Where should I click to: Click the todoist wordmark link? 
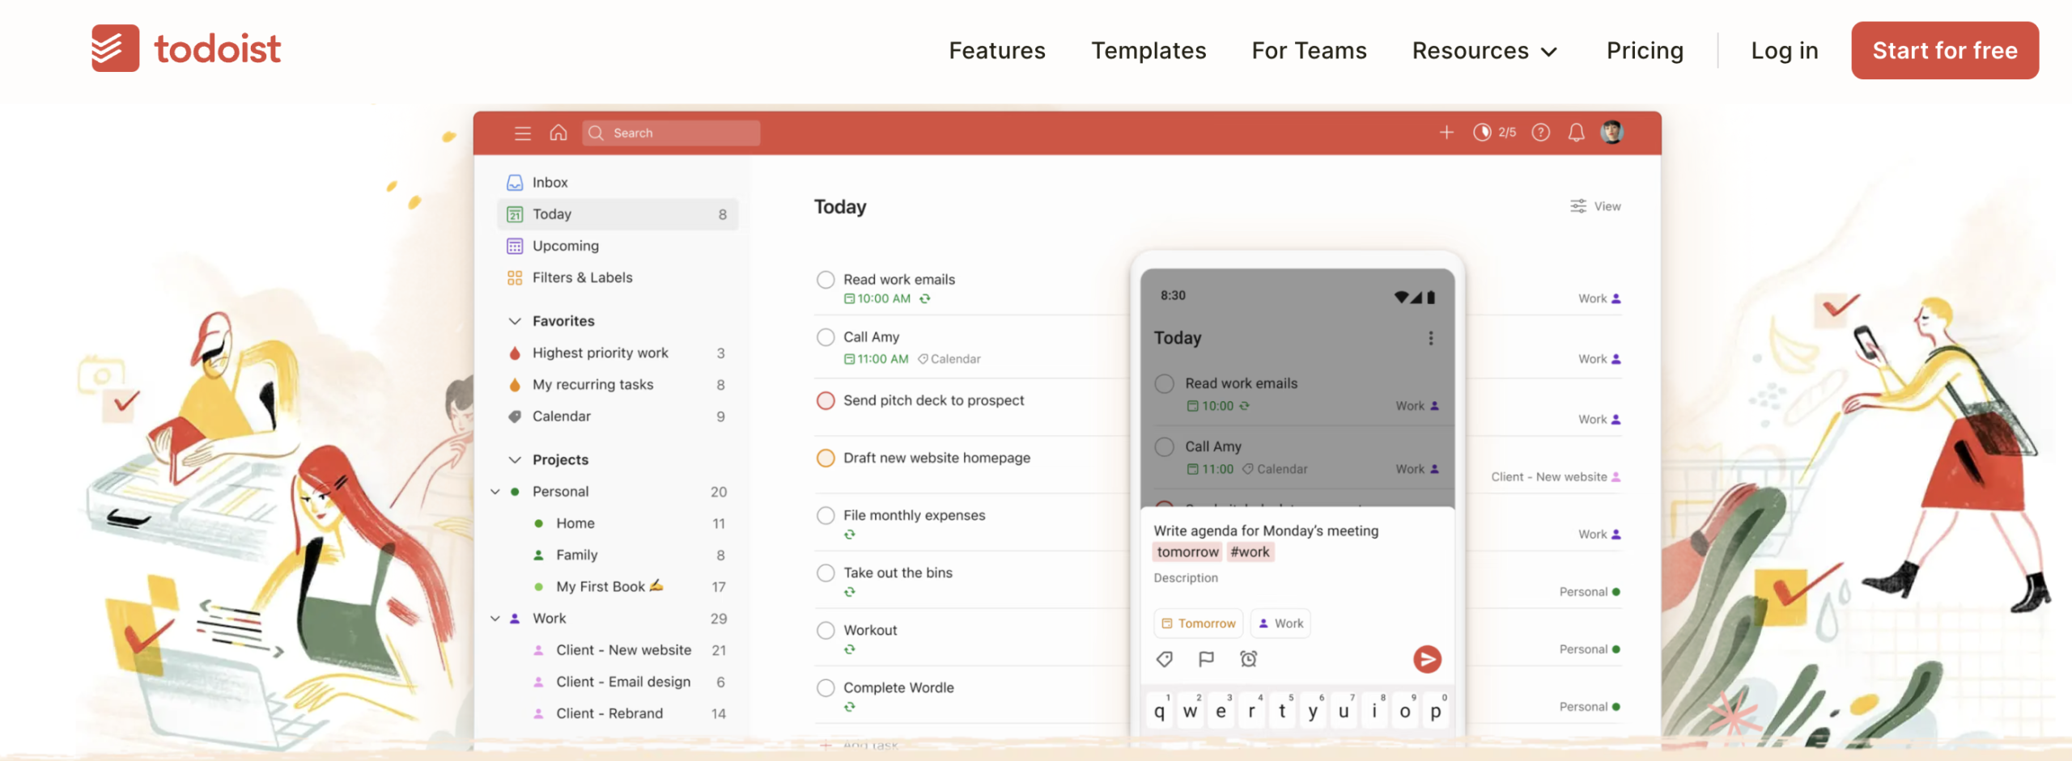click(x=218, y=49)
